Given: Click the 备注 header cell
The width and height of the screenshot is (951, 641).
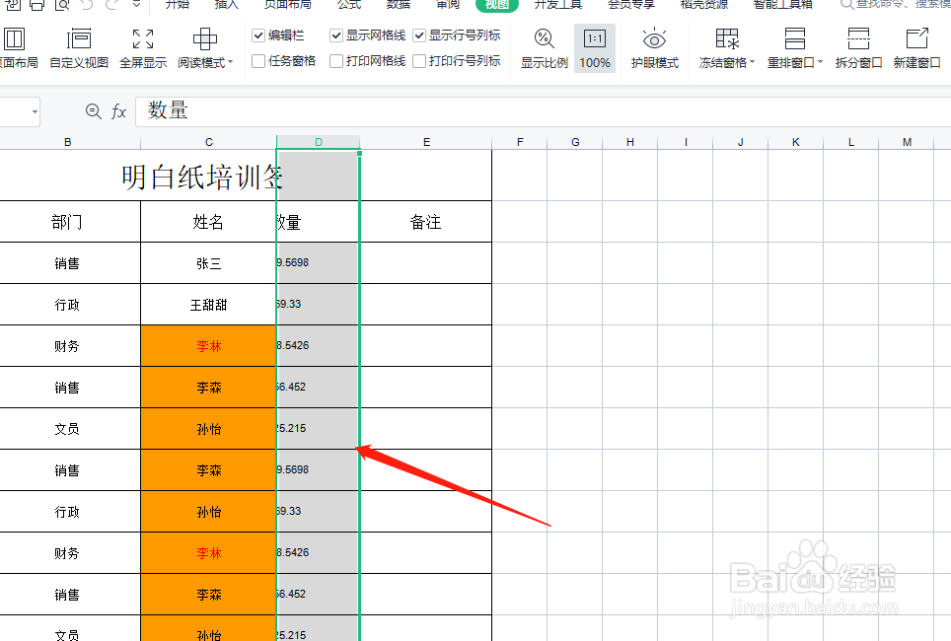Looking at the screenshot, I should [426, 222].
